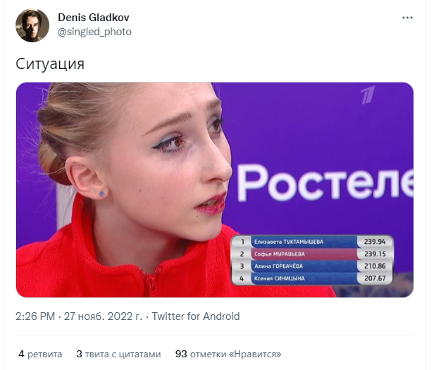Click the Алина Горбачёва scoreboard row
Viewport: 436px width, 370px height.
pyautogui.click(x=312, y=266)
